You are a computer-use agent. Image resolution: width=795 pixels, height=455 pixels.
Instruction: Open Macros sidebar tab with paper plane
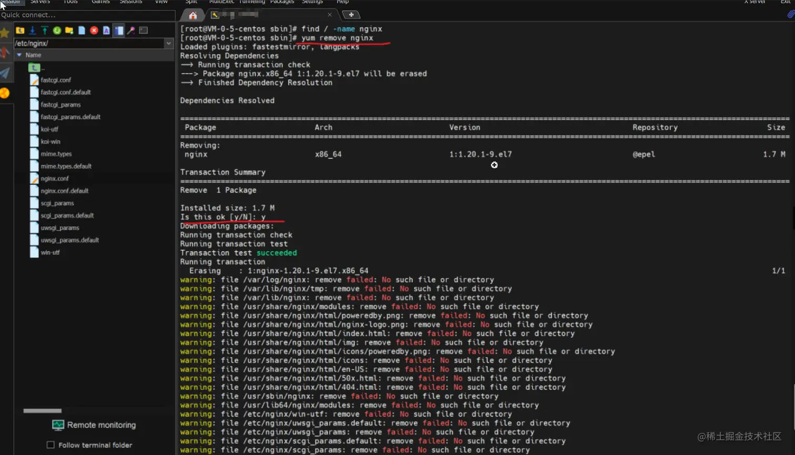tap(5, 73)
